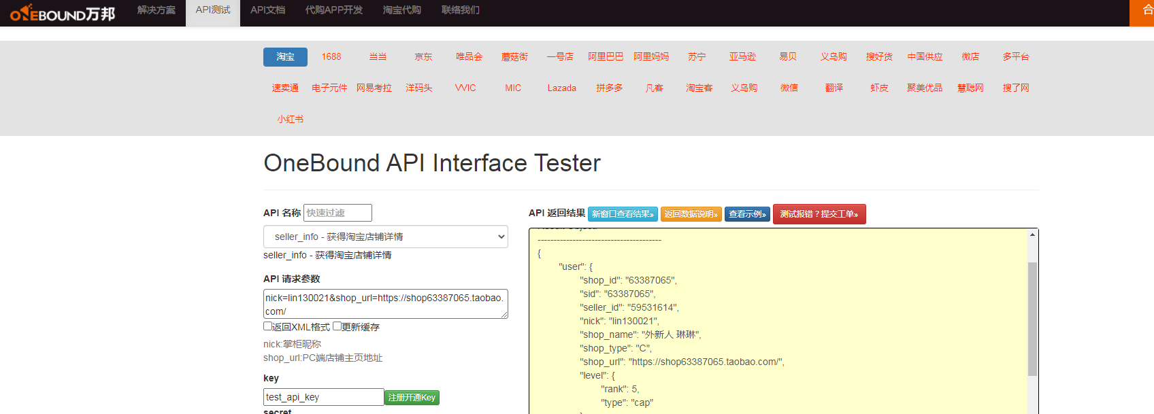Select the VVIC platform link
The width and height of the screenshot is (1154, 414).
click(465, 88)
